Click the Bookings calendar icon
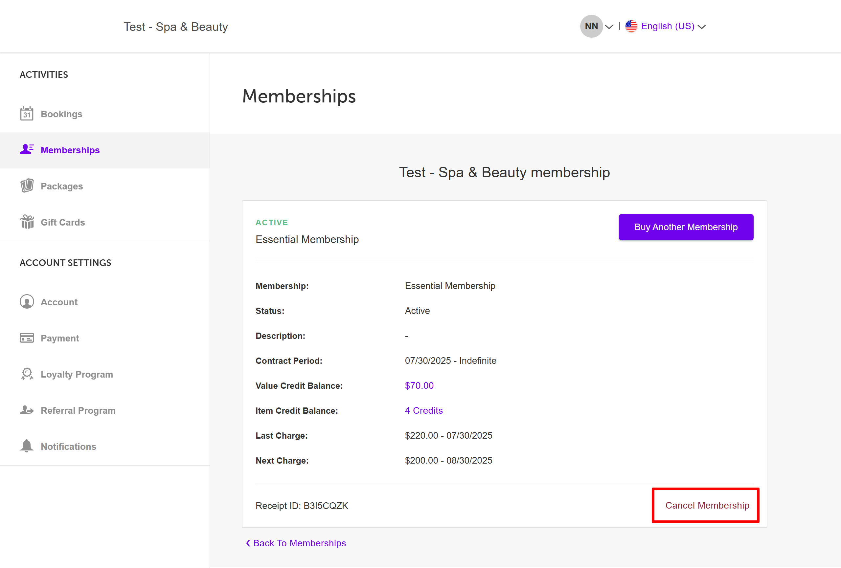841x568 pixels. click(26, 114)
